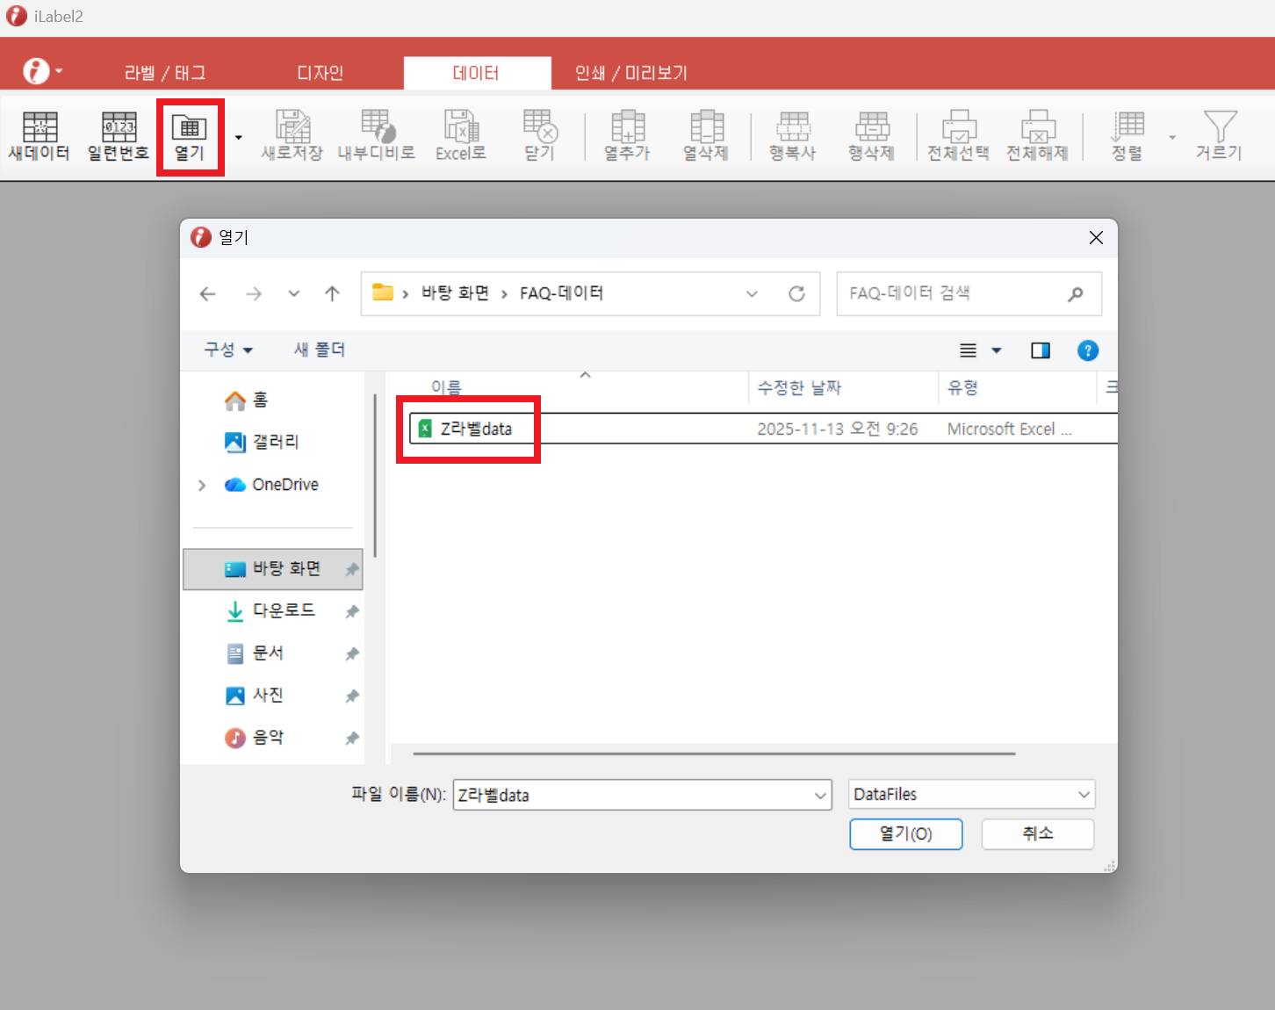This screenshot has width=1275, height=1010.
Task: Click the 새데이터 (new data) toolbar icon
Action: tap(40, 137)
